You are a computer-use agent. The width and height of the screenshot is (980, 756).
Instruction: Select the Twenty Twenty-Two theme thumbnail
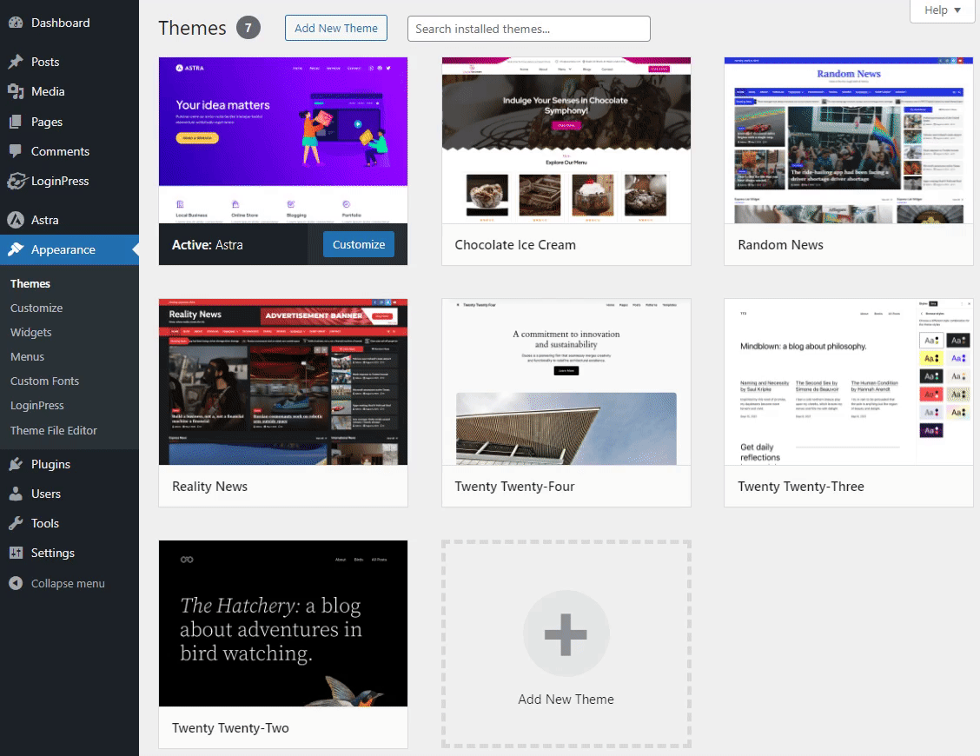[283, 623]
